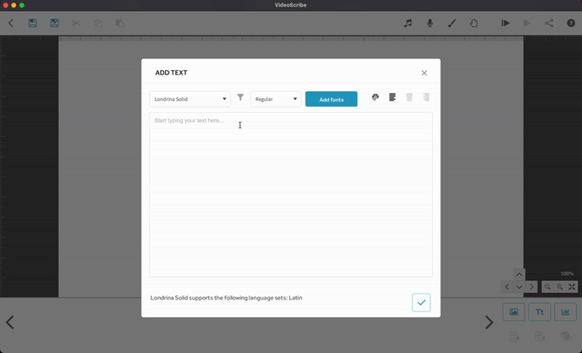Toggle the eye visibility icon

tap(566, 337)
